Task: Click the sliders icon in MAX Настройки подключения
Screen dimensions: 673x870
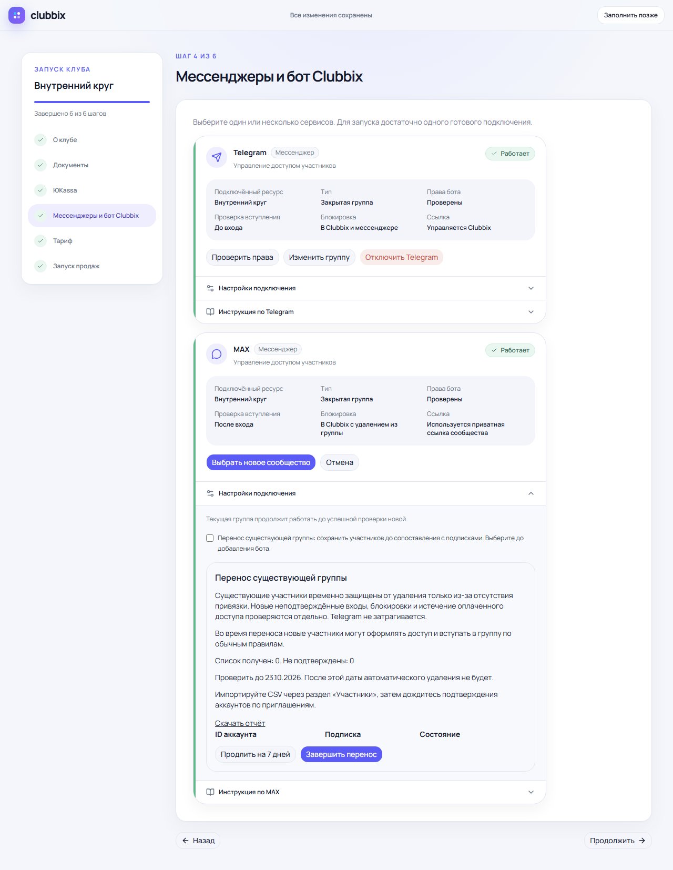Action: [x=210, y=493]
